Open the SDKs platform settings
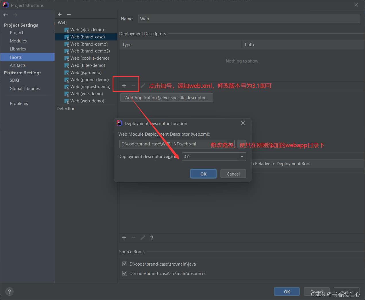The width and height of the screenshot is (365, 300). (x=15, y=80)
